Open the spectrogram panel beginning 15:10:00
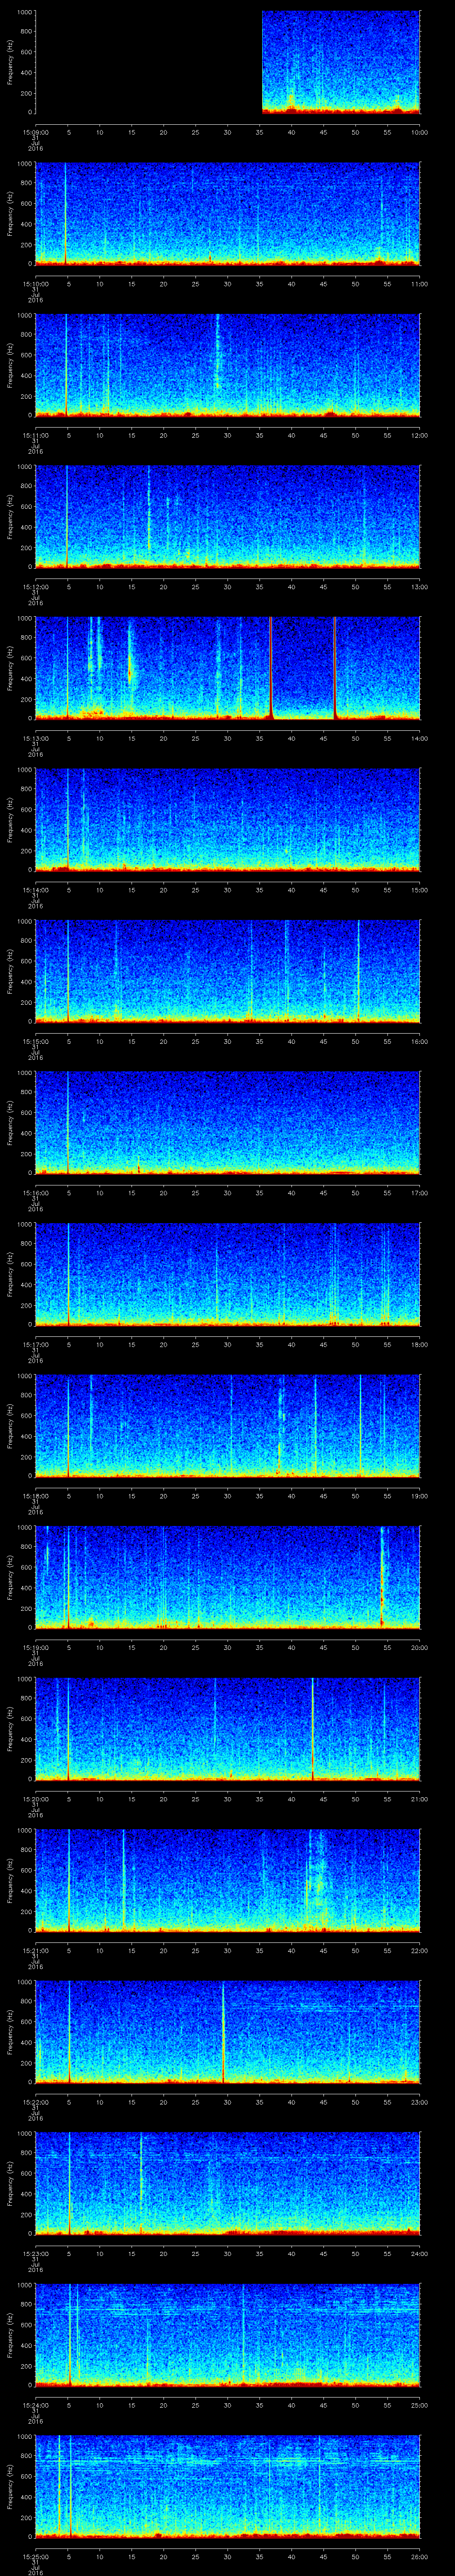The width and height of the screenshot is (455, 2576). pos(227,214)
